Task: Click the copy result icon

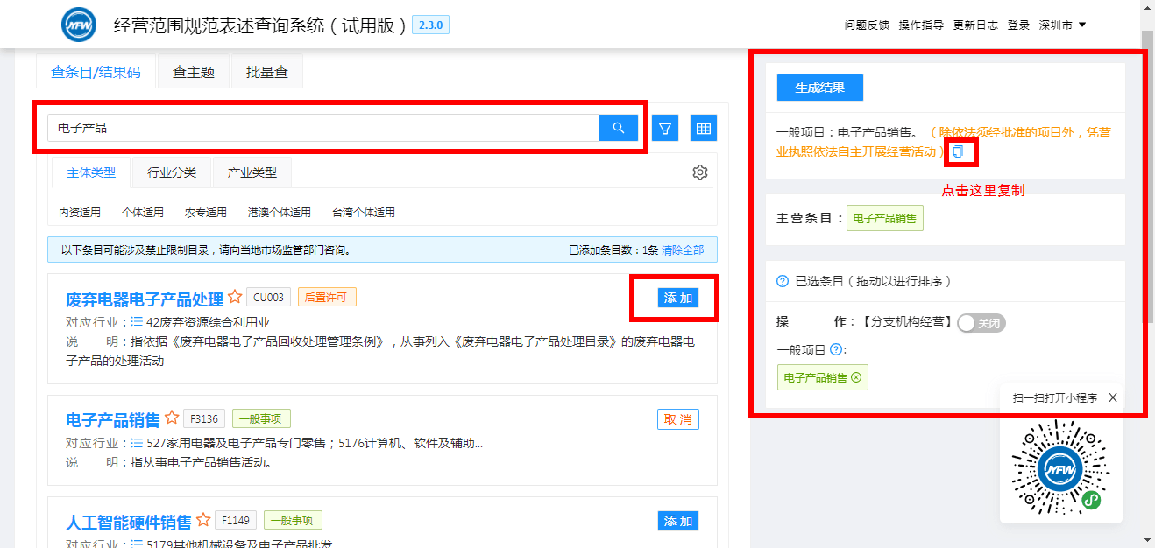Action: (958, 151)
